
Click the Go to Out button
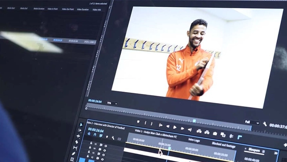click(x=190, y=130)
